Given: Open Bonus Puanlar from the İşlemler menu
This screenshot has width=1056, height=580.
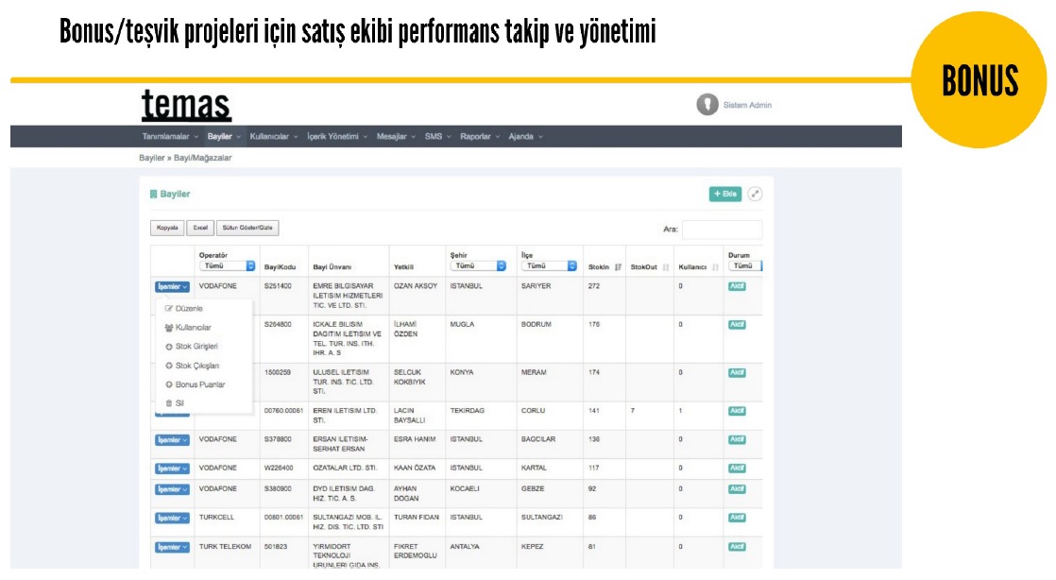Looking at the screenshot, I should 196,384.
